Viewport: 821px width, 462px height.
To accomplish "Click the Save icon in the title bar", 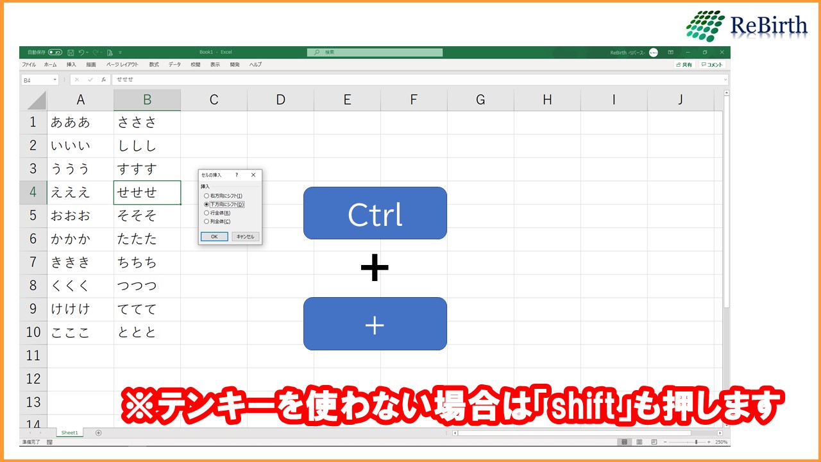I will click(x=71, y=53).
